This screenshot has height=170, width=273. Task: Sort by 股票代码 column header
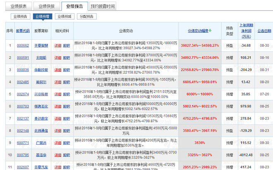coord(23,31)
